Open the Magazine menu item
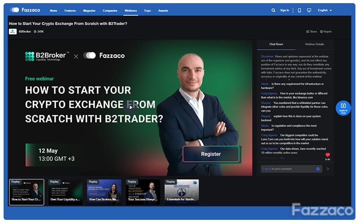The width and height of the screenshot is (359, 223). point(89,10)
